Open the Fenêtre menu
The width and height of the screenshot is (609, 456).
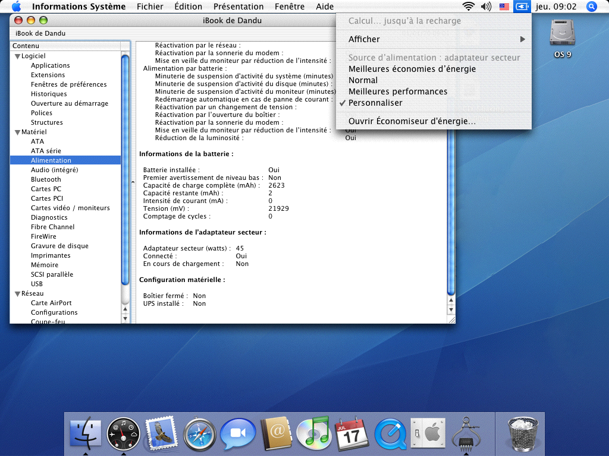[290, 7]
